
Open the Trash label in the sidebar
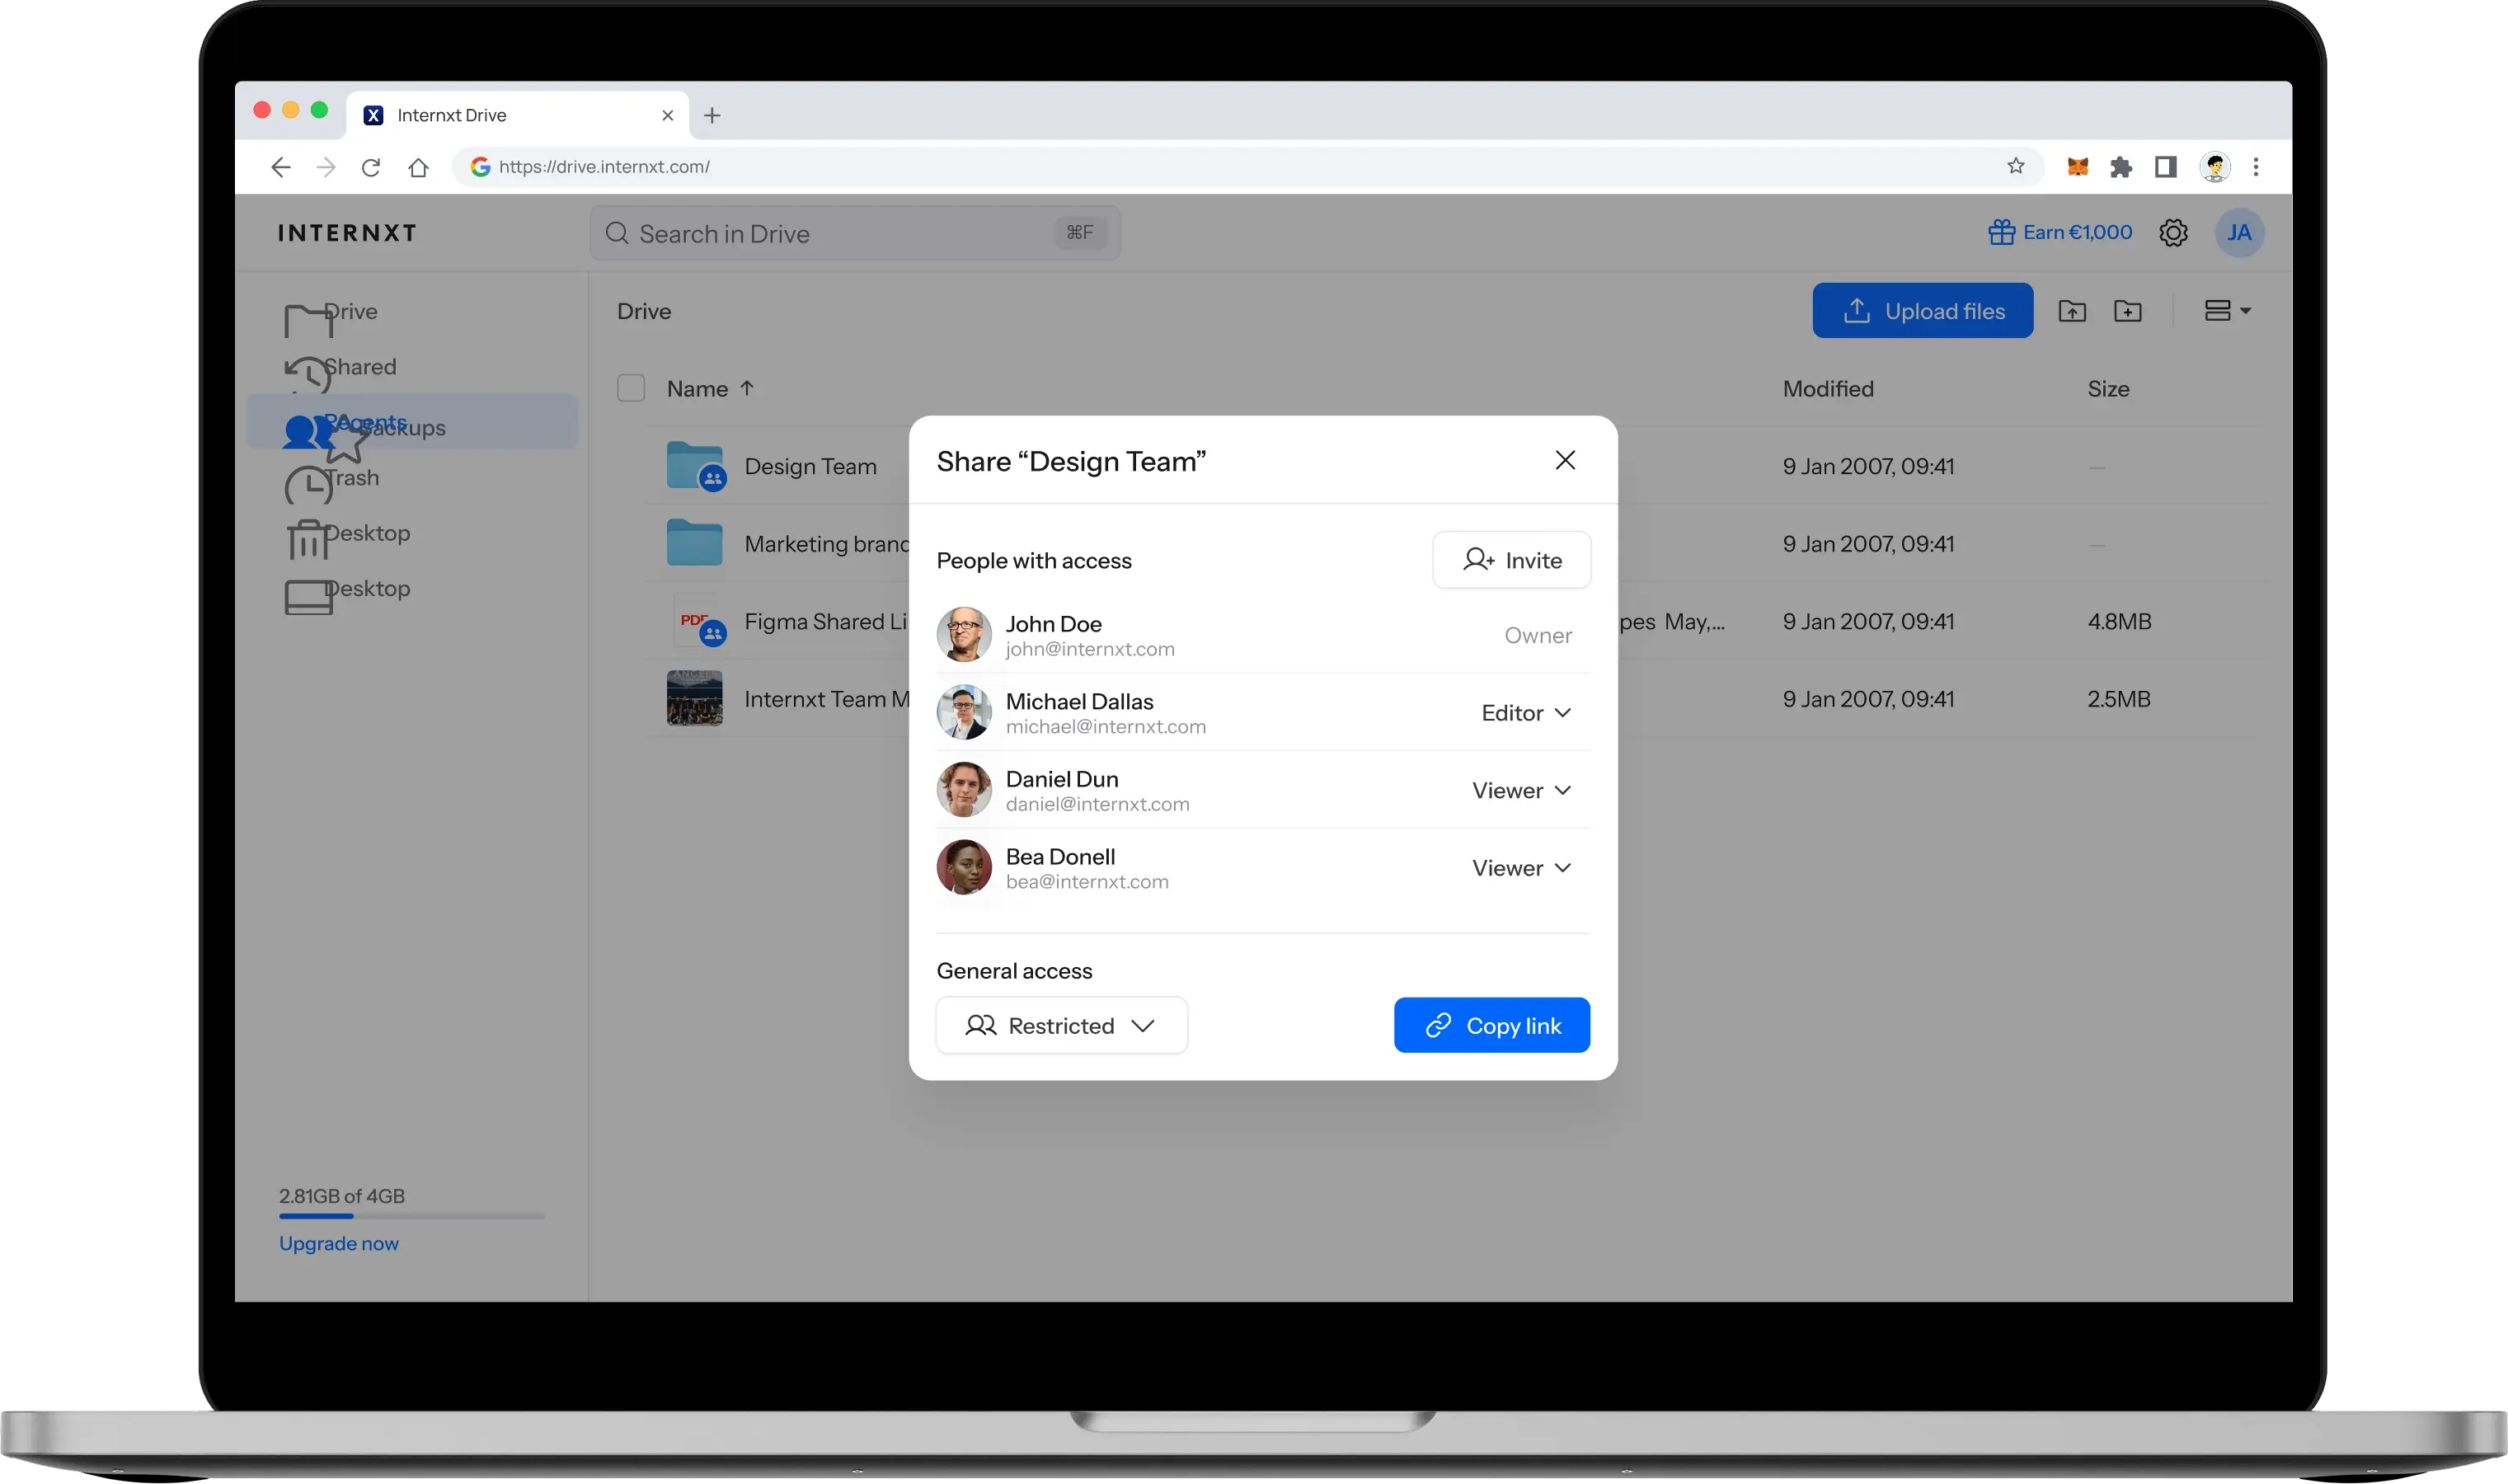(351, 478)
